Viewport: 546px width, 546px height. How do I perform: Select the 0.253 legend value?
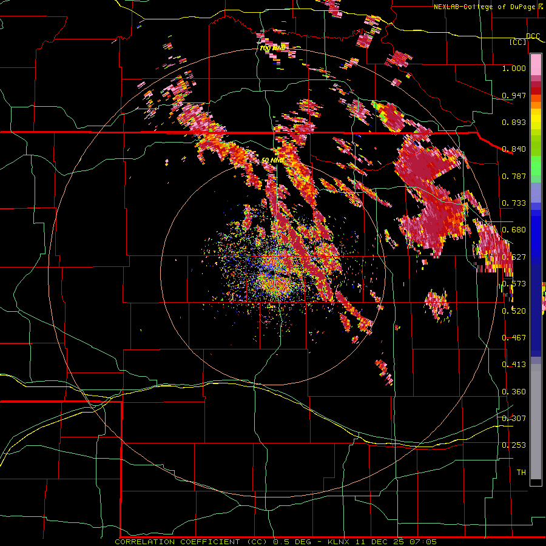click(514, 445)
